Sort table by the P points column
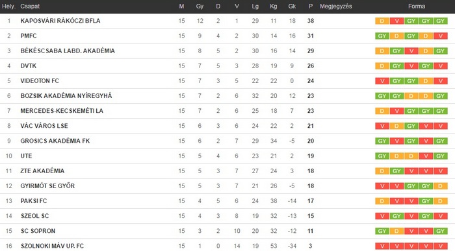 coord(311,6)
